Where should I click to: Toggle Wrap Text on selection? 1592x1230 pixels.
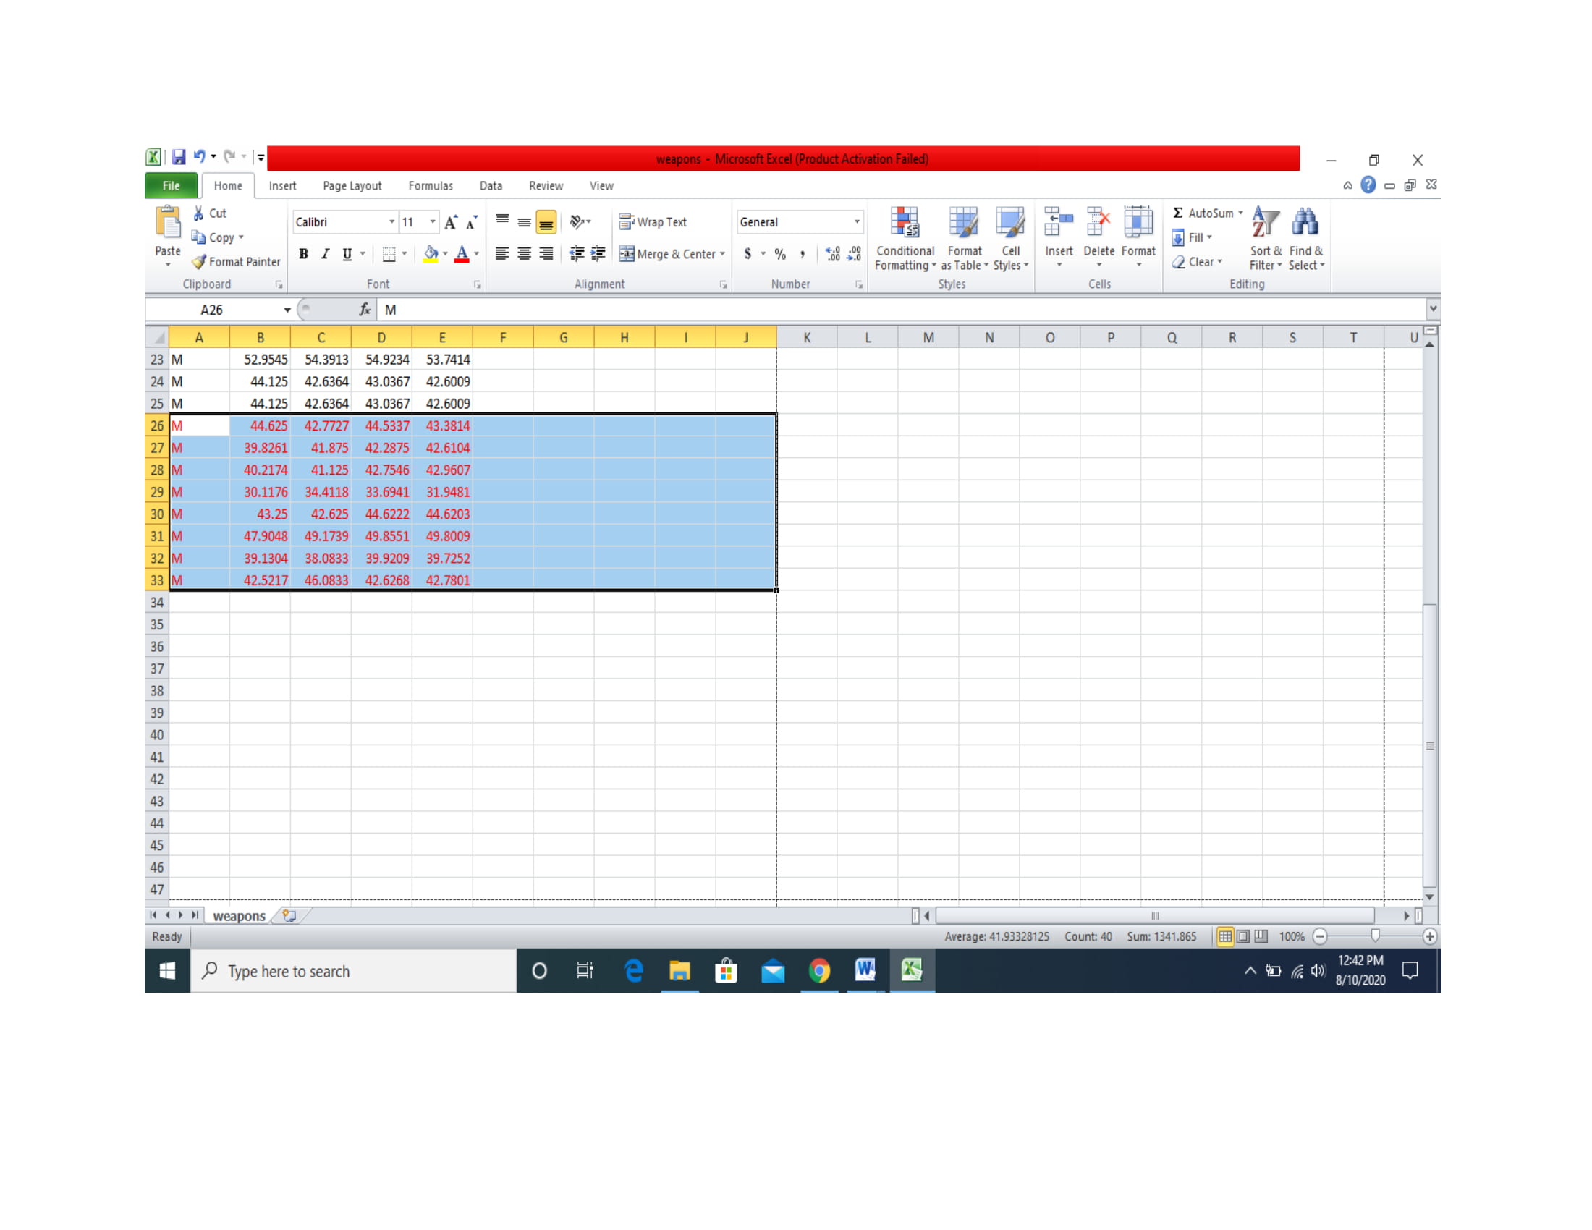click(653, 222)
